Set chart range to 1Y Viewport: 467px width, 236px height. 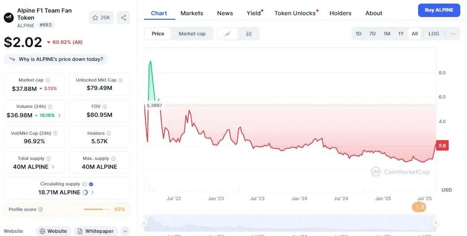pyautogui.click(x=401, y=34)
